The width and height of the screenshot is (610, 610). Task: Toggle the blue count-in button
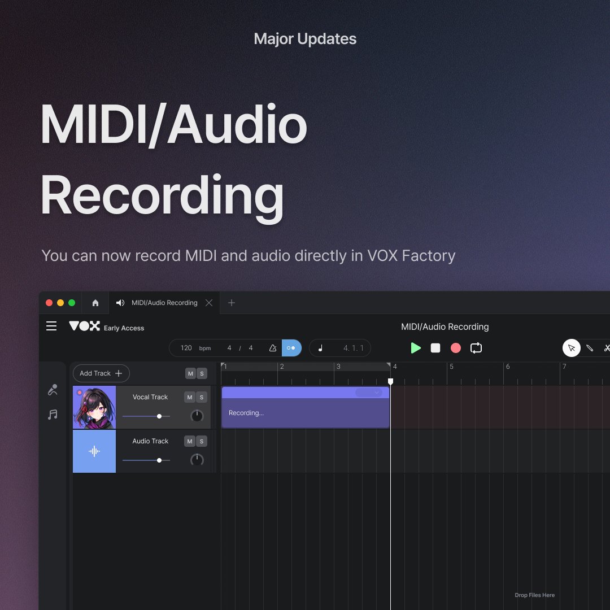[x=291, y=348]
